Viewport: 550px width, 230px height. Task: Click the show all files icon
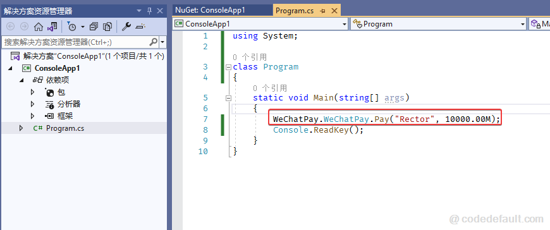coord(107,27)
